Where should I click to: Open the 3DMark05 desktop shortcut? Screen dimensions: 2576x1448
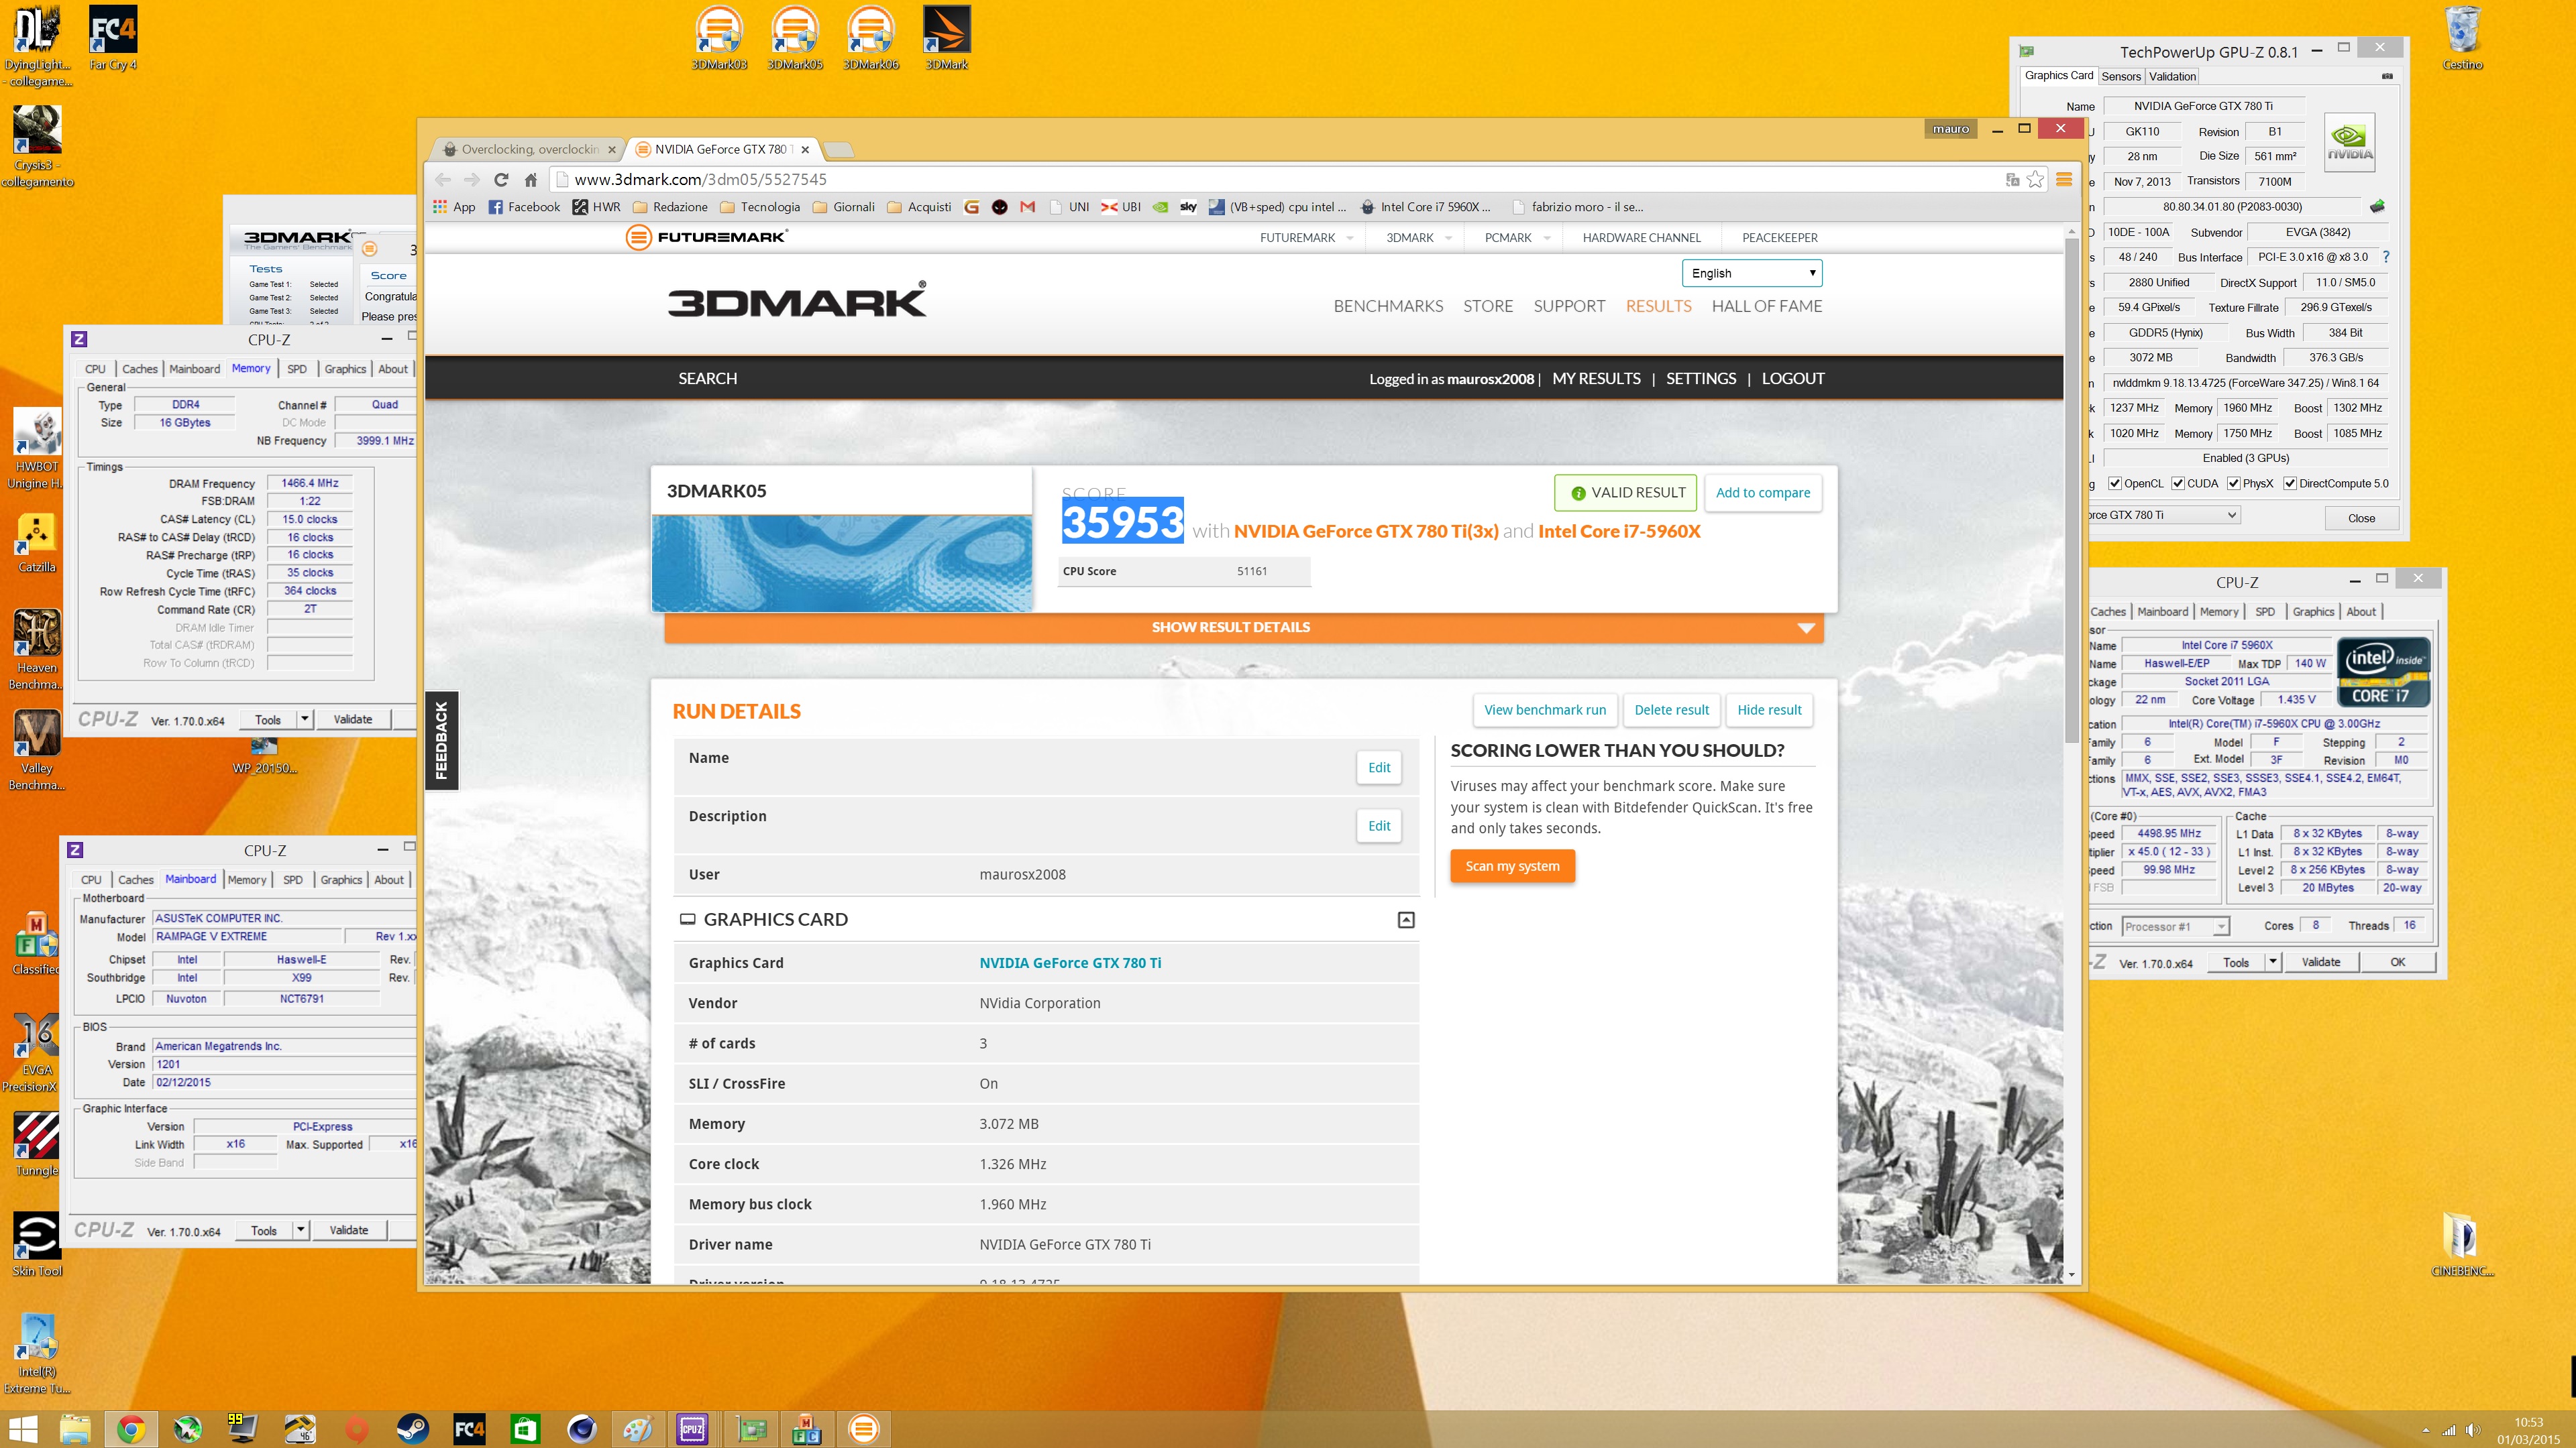pos(795,38)
